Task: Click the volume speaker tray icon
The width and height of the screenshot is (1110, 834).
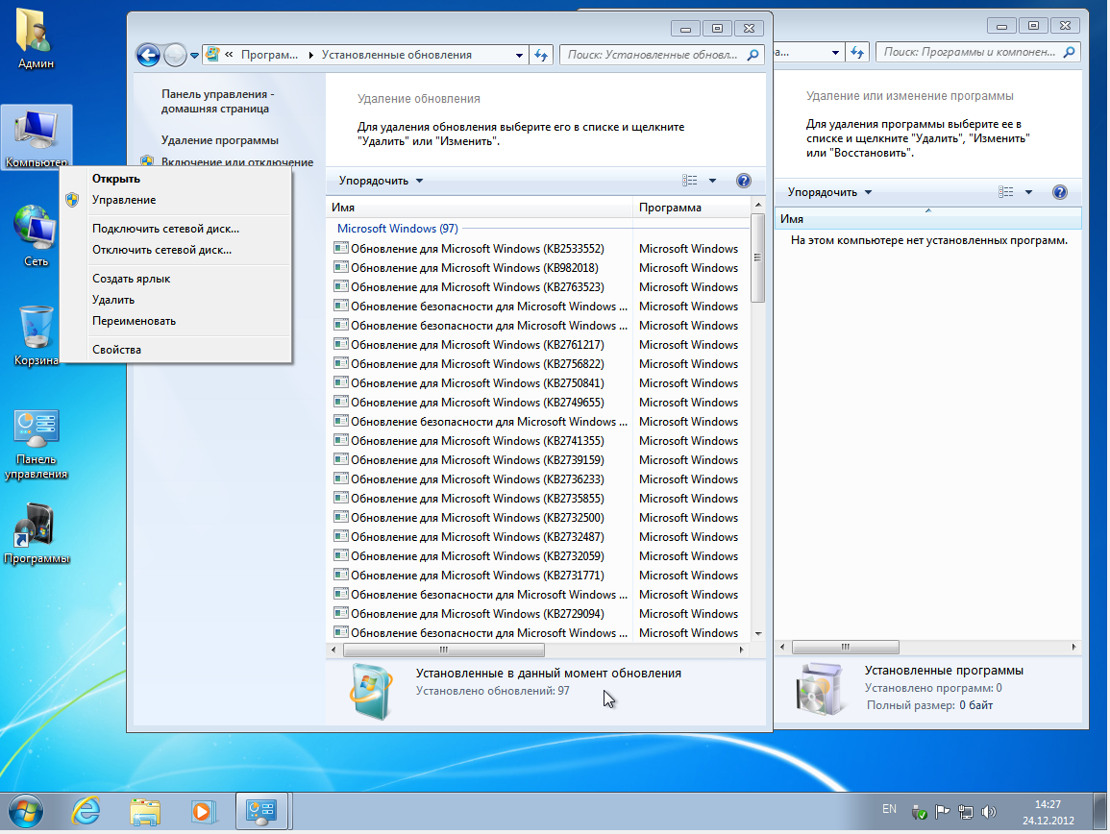Action: [x=989, y=812]
